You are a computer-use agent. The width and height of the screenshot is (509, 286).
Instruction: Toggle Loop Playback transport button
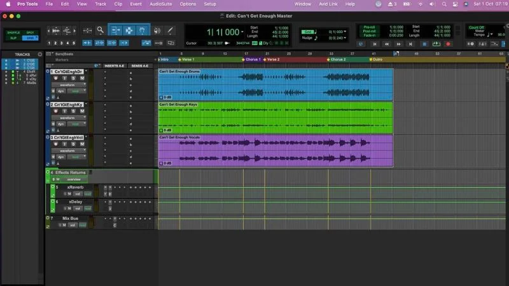click(436, 44)
